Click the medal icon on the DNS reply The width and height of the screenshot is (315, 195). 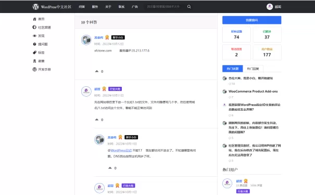[x=120, y=137]
